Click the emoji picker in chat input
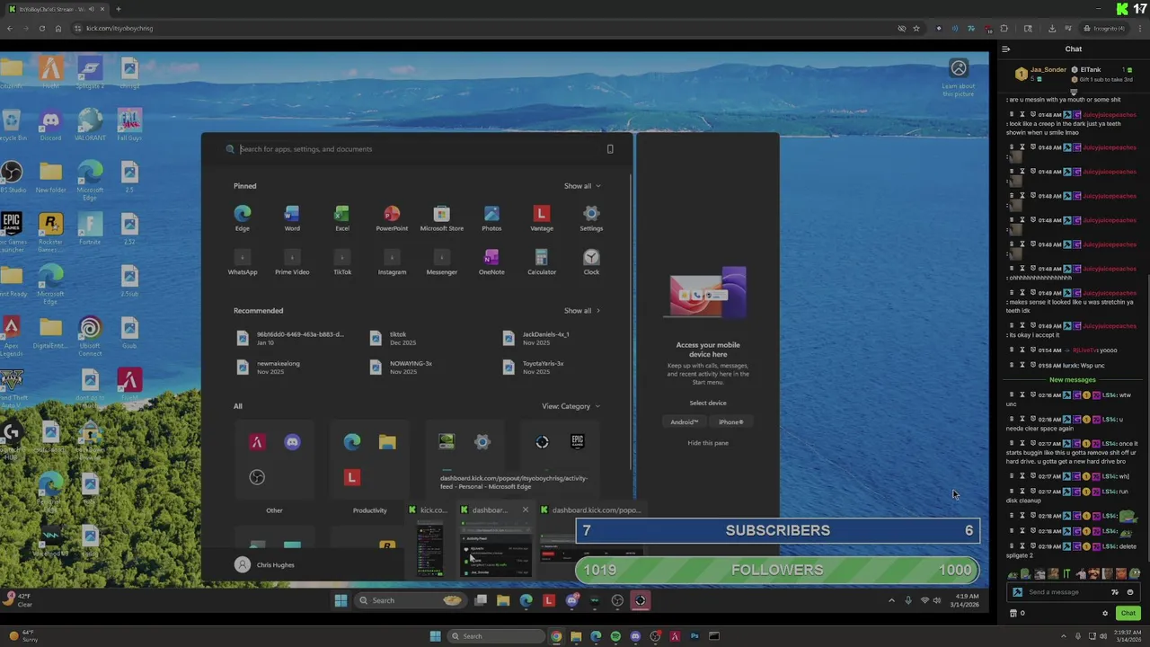 [x=1130, y=592]
